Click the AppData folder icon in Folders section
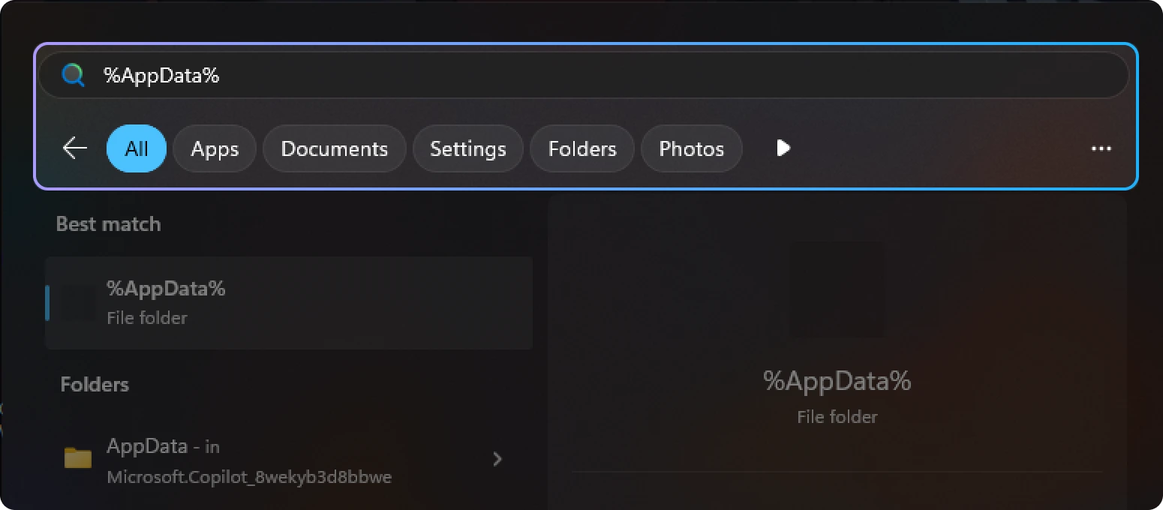Screen dimensions: 1163x510 [77, 458]
